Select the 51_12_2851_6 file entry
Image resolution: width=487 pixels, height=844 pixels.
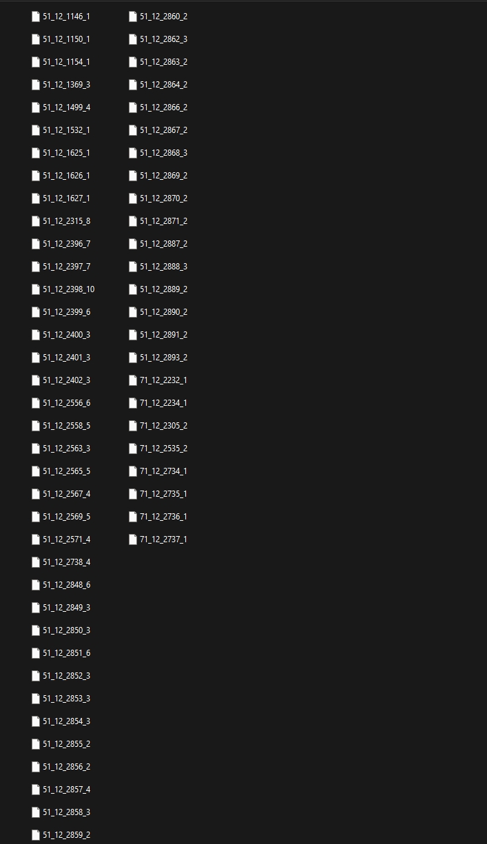point(66,653)
